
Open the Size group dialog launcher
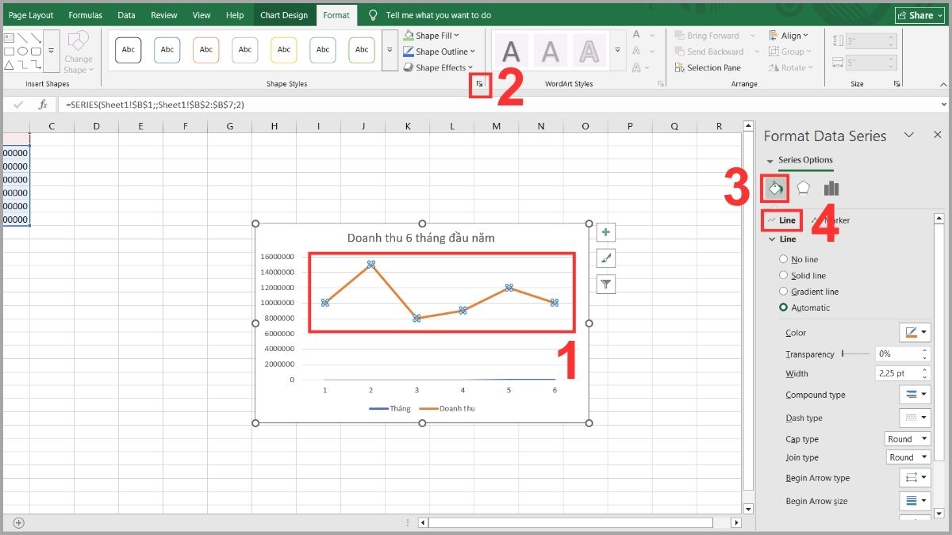tap(896, 83)
